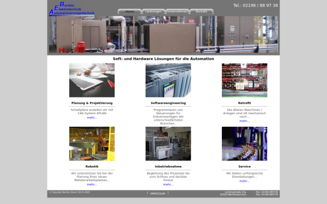
Task: Click the Bertels Elektrotechnik Automatisierungstechnik logo
Action: (72, 9)
